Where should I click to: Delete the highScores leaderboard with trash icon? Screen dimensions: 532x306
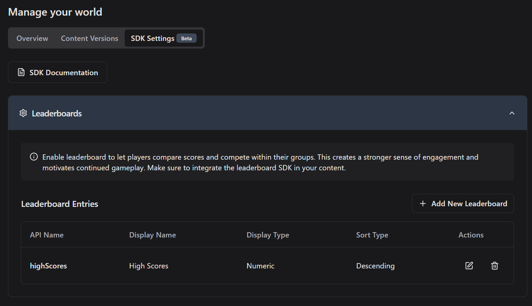coord(494,265)
